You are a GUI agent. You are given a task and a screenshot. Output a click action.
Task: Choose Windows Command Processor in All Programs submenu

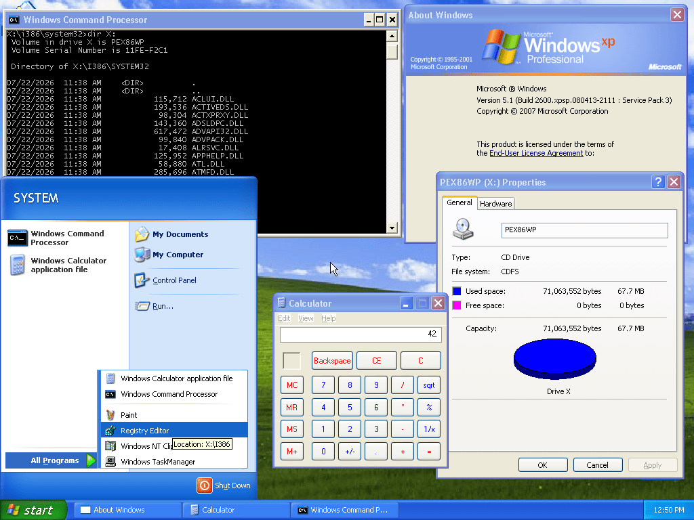pyautogui.click(x=174, y=394)
